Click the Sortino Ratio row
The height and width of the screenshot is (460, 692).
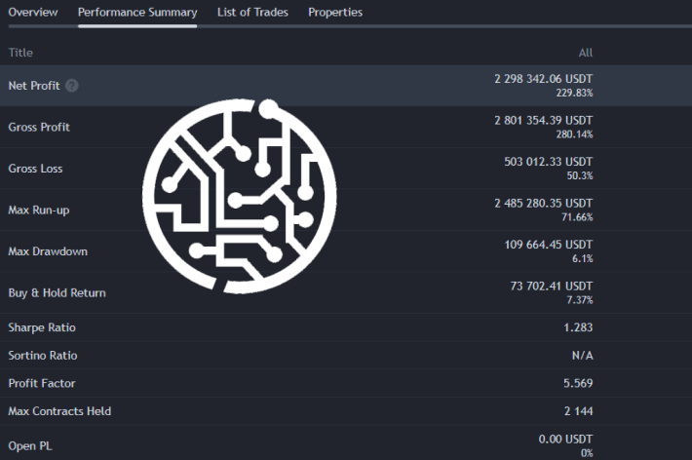click(x=346, y=355)
